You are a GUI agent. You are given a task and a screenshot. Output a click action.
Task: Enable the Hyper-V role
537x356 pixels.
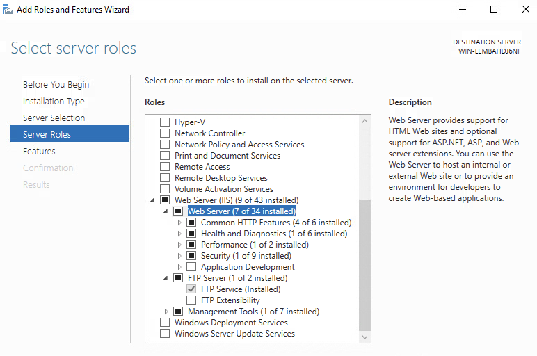[x=165, y=122]
